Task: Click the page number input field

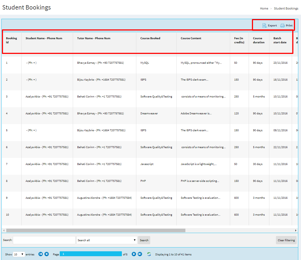Action: pyautogui.click(x=91, y=254)
